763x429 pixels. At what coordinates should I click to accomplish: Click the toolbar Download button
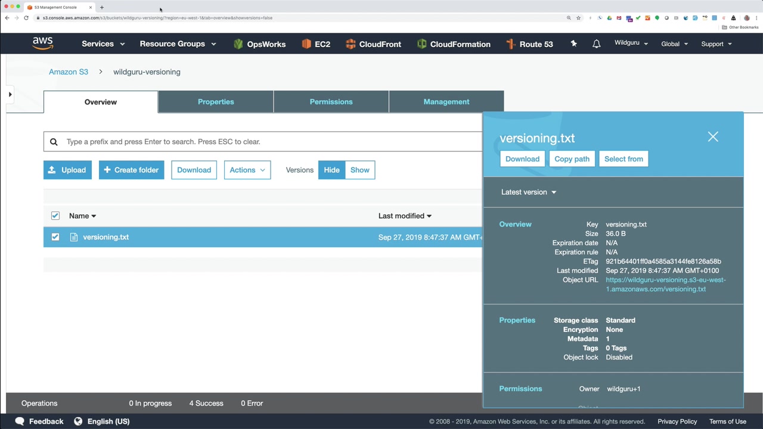point(194,170)
